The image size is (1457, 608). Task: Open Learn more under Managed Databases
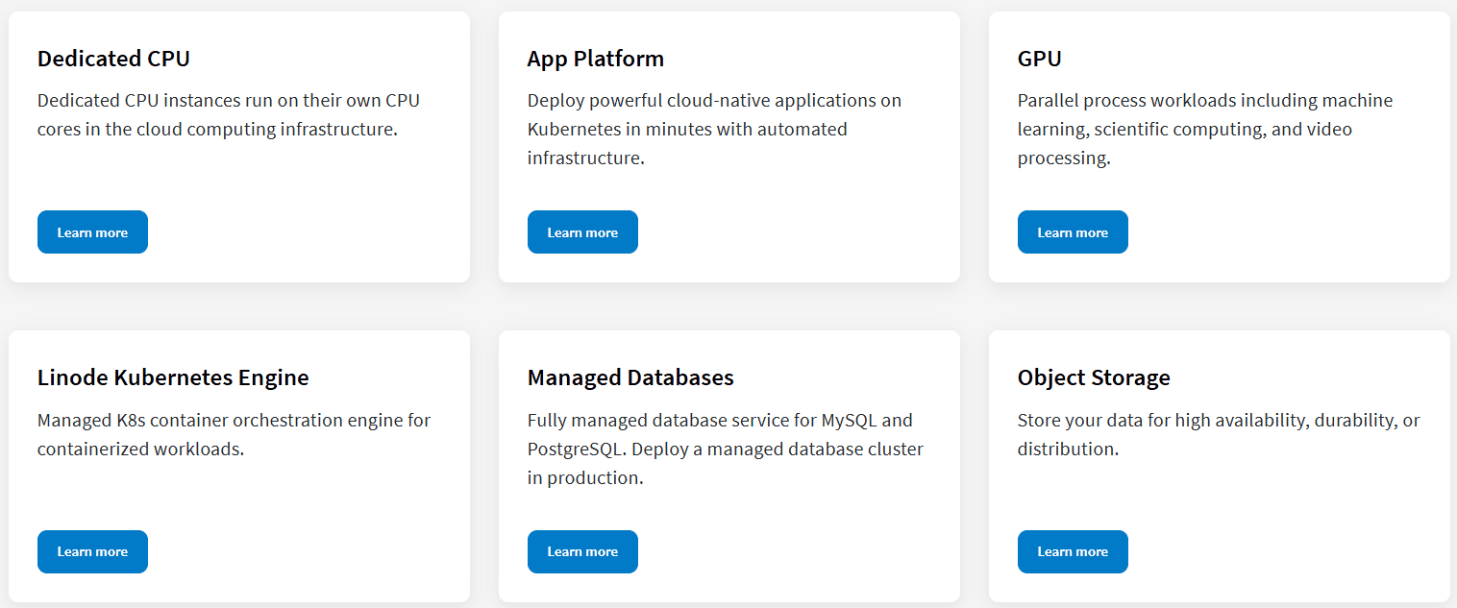(582, 551)
